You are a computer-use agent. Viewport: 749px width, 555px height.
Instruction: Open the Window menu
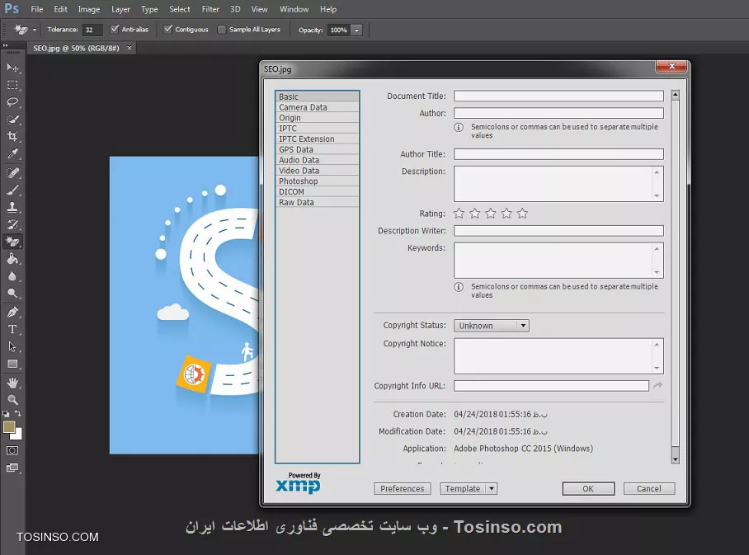294,9
